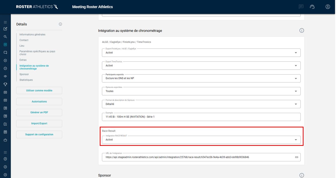336x178 pixels.
Task: Click the hamburger icon below the briefcase icon
Action: point(5,152)
